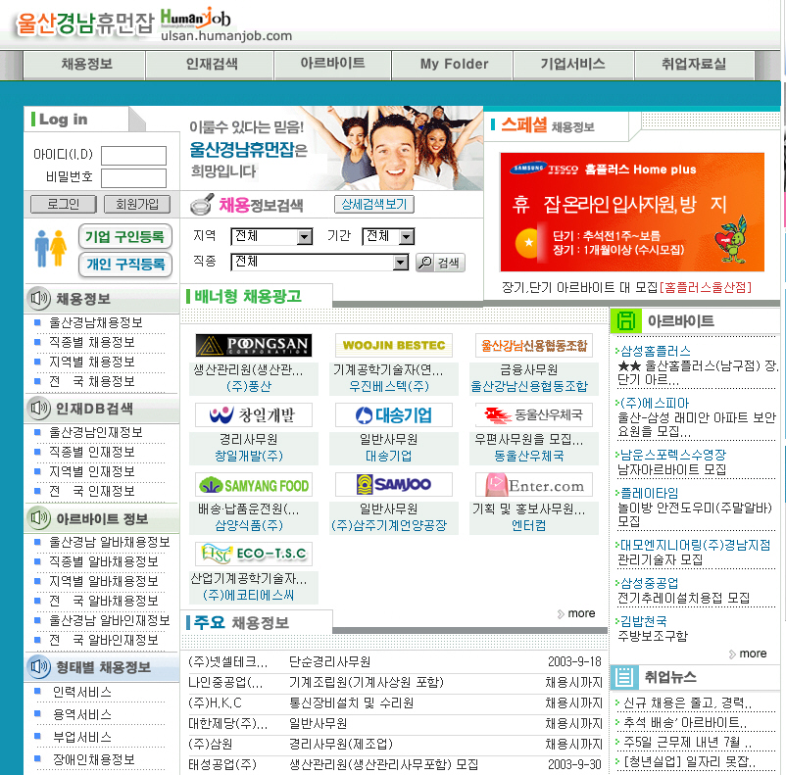Click the POONGSAN company logo banner

[254, 346]
